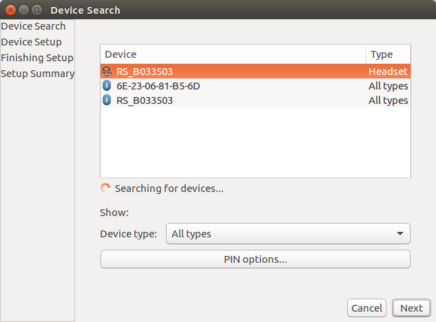Close the Device Search window

(10, 10)
